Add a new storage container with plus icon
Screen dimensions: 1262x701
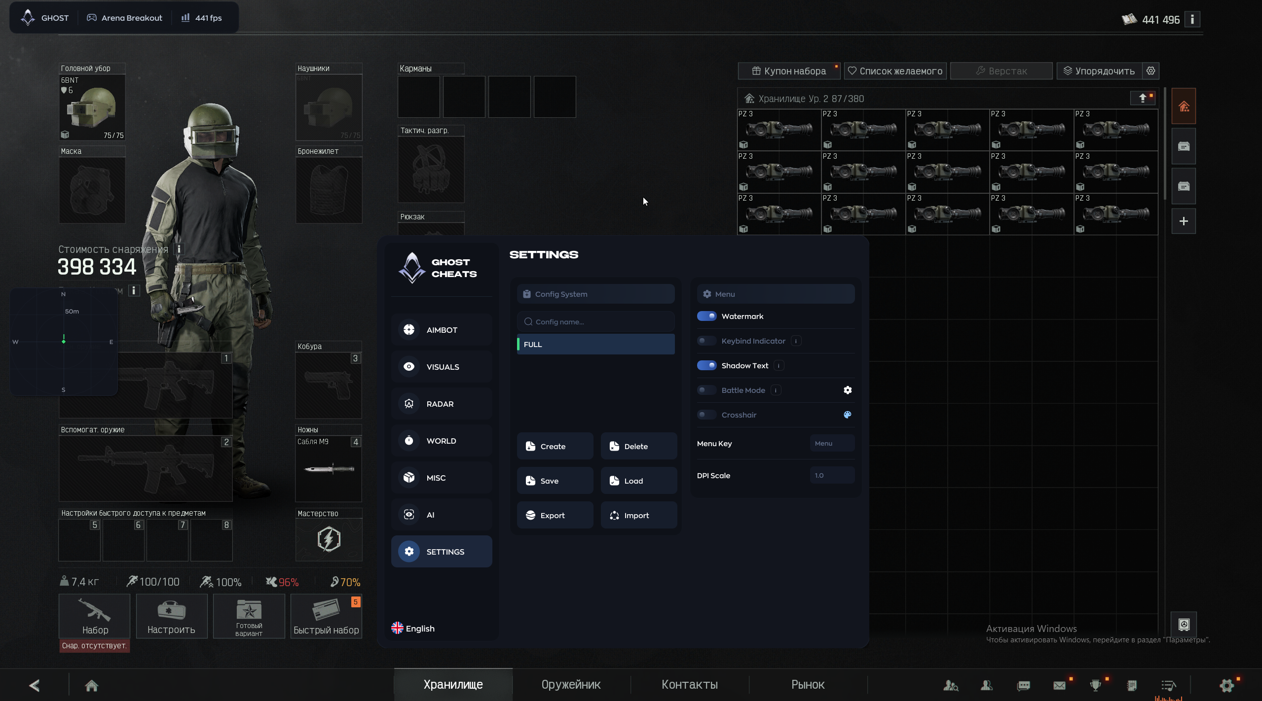point(1184,221)
